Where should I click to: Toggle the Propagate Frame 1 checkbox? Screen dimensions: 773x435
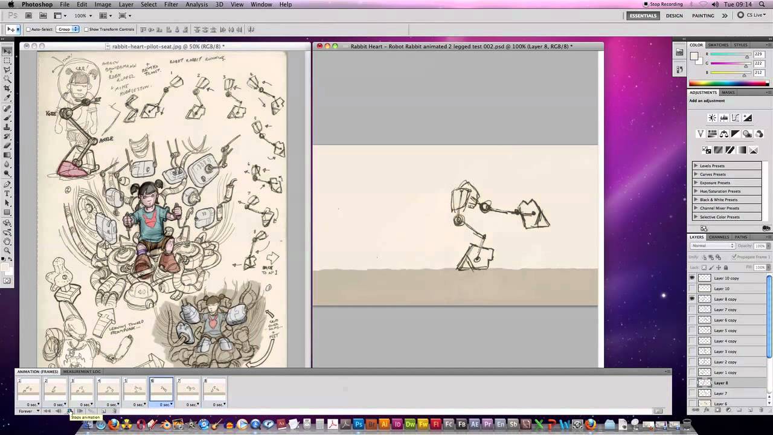[734, 257]
